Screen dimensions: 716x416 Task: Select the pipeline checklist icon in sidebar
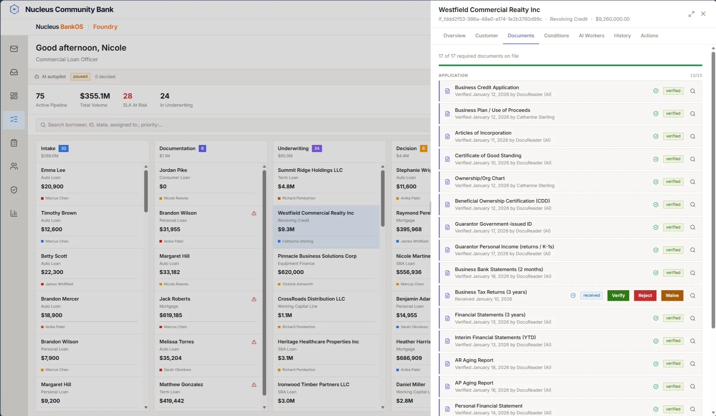[x=14, y=119]
